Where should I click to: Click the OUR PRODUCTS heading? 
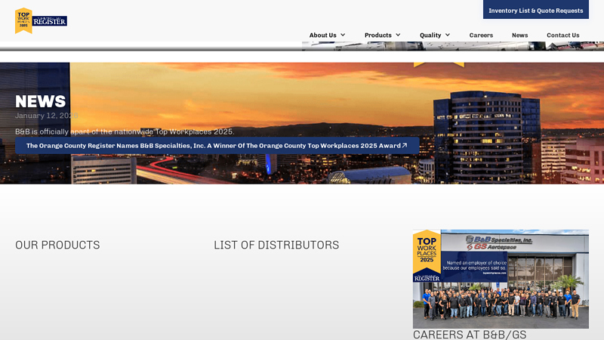pos(57,245)
